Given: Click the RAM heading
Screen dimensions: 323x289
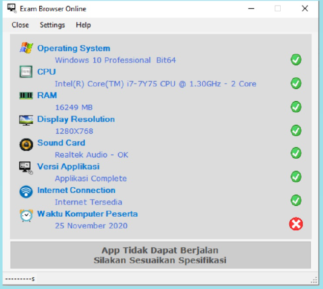Looking at the screenshot, I should tap(47, 96).
